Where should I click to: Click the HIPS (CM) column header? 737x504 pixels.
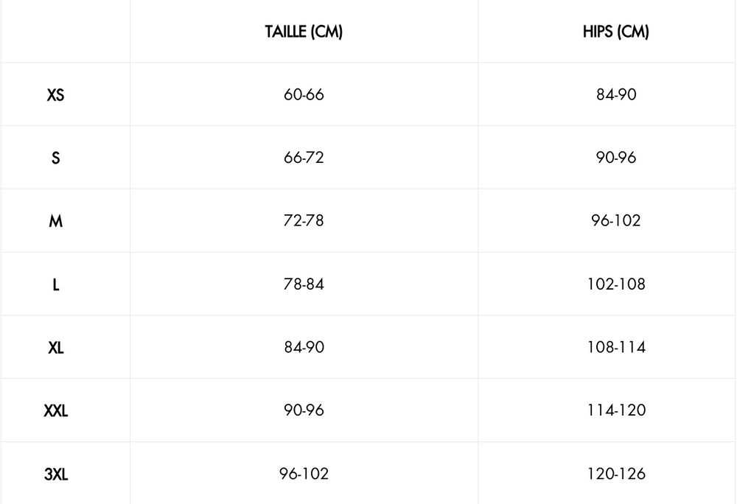tap(615, 32)
